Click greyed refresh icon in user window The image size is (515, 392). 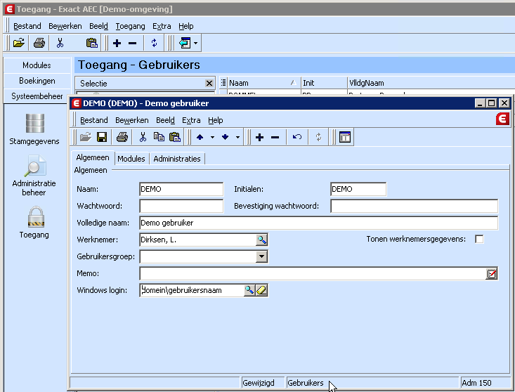(x=318, y=137)
